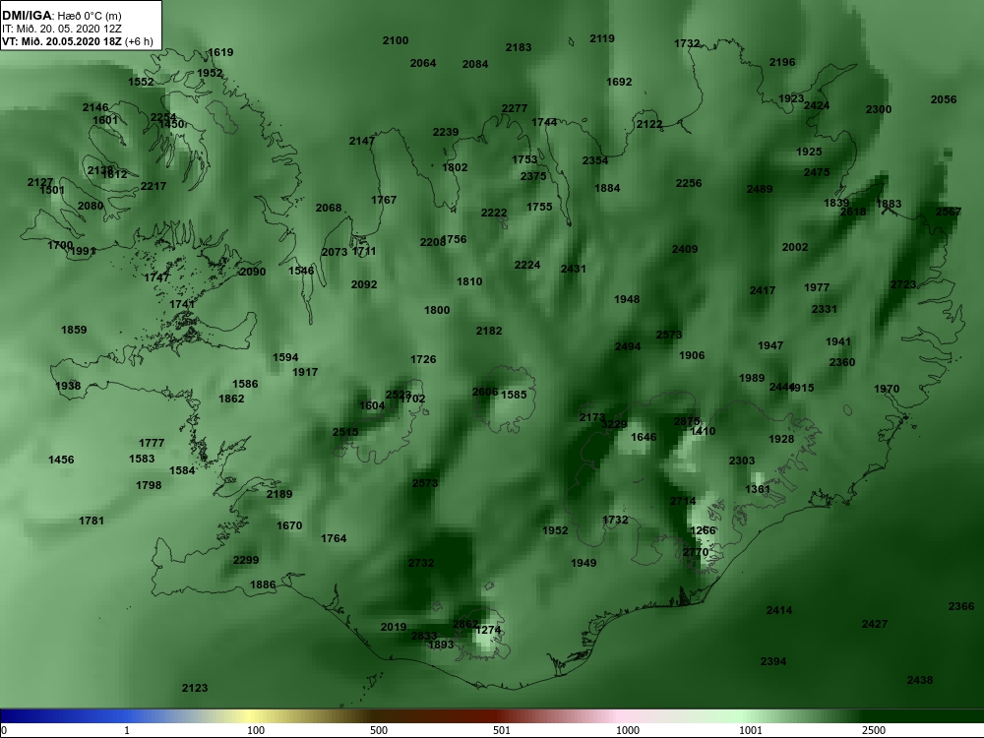
Task: Click the map value 1970
Action: coord(887,389)
